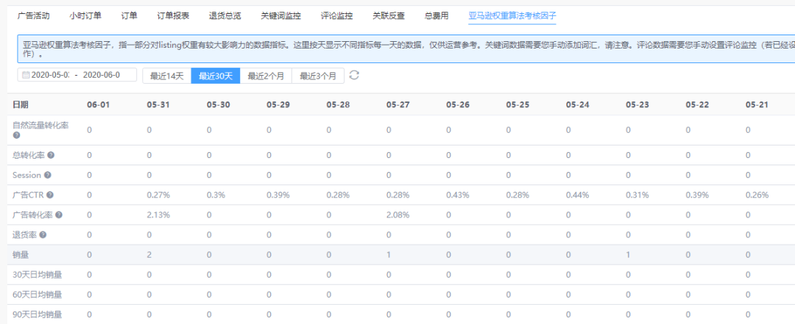Open the 订单报表 tab
Screen dimensions: 795x324
[174, 15]
